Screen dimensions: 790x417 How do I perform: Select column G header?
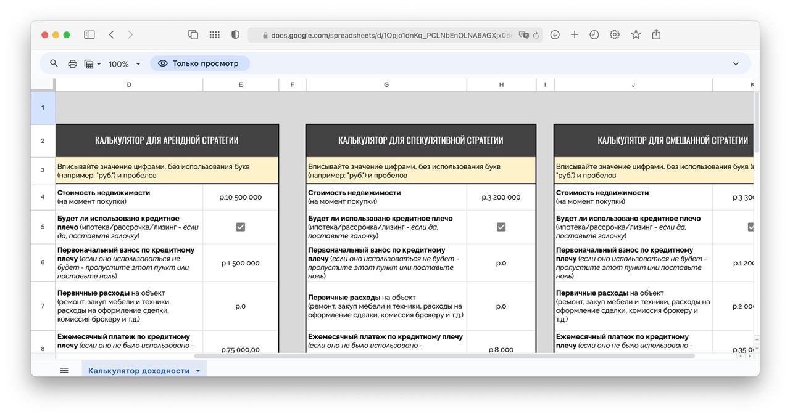[x=386, y=84]
